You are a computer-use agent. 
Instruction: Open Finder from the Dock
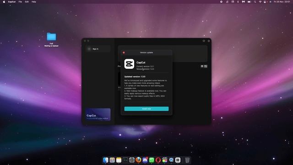[106, 160]
